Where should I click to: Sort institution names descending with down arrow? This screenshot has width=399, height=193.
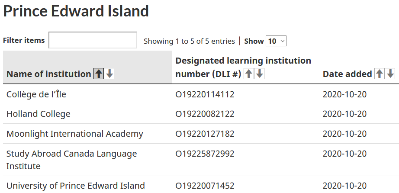pos(109,74)
